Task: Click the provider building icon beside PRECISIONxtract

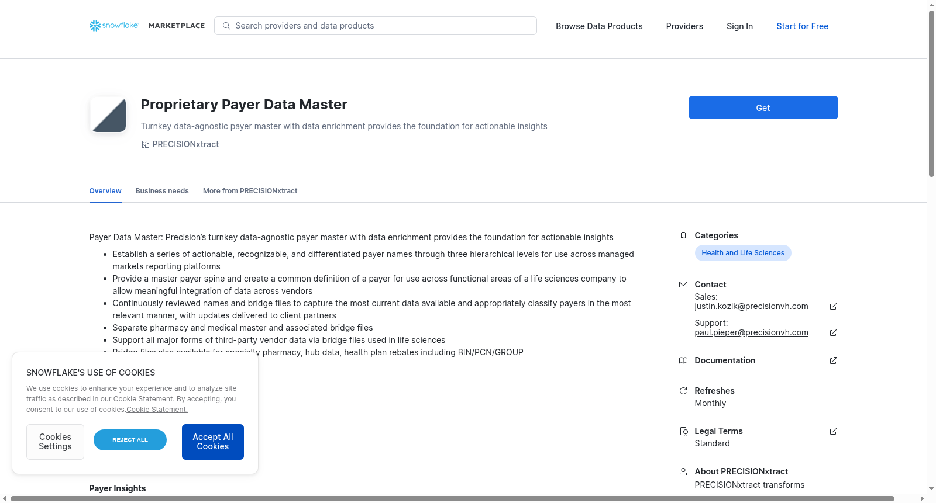Action: (145, 144)
